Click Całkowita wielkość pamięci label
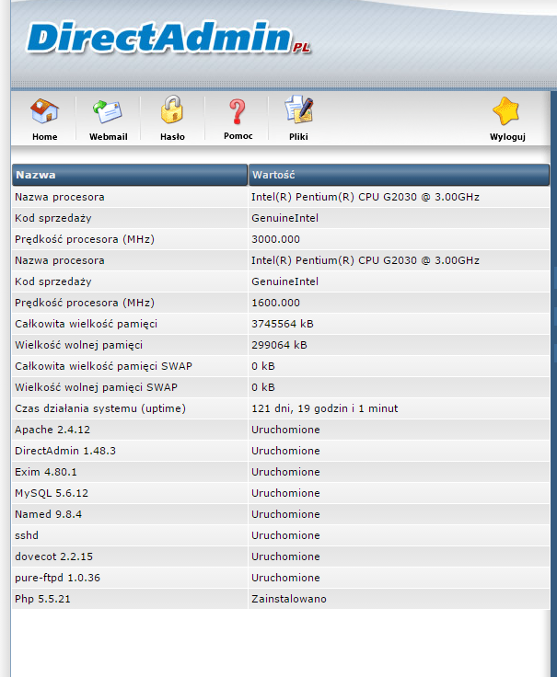This screenshot has width=557, height=677. [86, 324]
